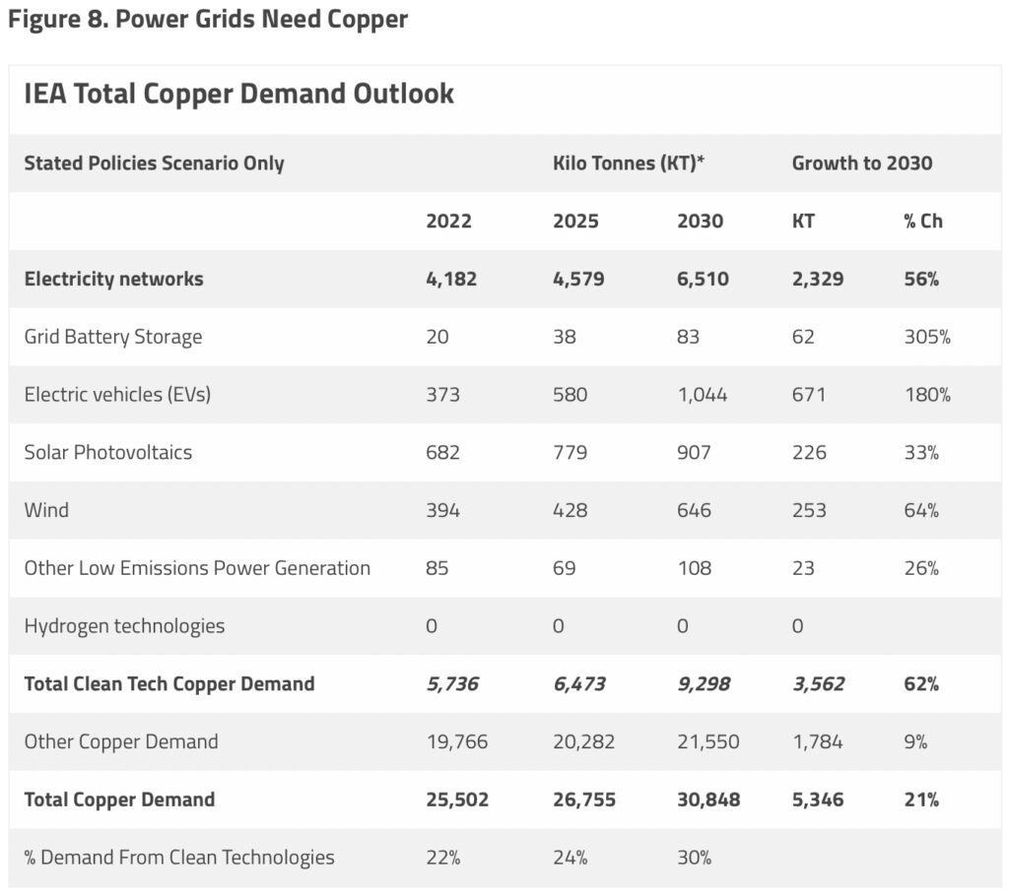Select the 'Electric vehicles (EVs)' row label
This screenshot has height=896, width=1009.
pyautogui.click(x=118, y=394)
